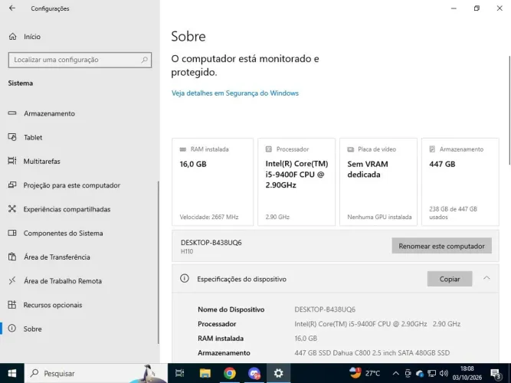The height and width of the screenshot is (383, 511).
Task: Select Componentes do Sistema
Action: [x=63, y=233]
